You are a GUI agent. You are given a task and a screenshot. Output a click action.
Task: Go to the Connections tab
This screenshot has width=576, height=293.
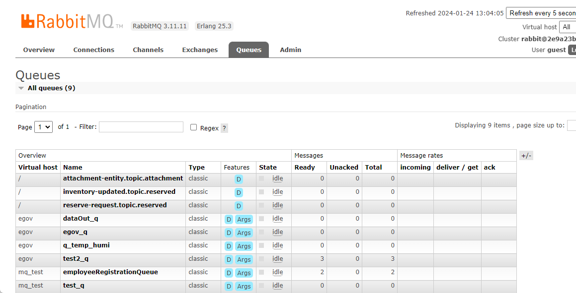click(93, 50)
